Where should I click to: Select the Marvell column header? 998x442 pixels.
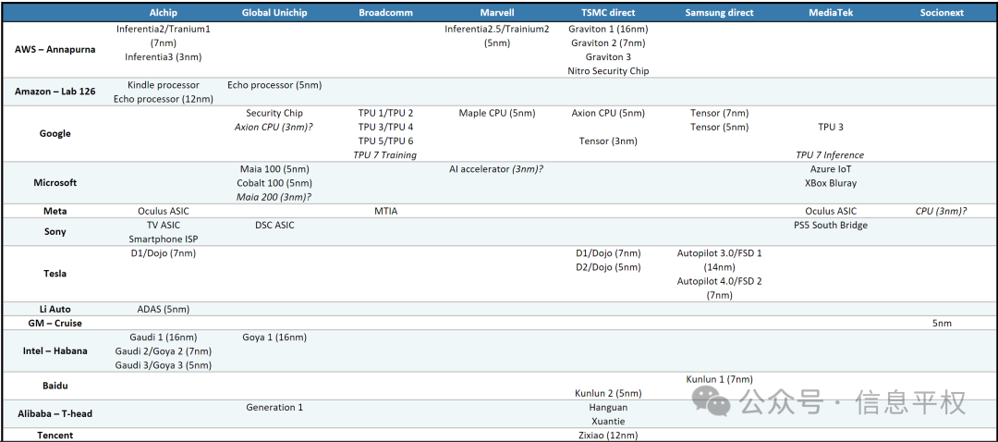click(496, 13)
